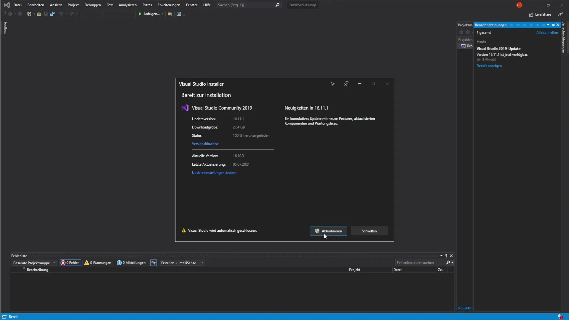Pin the Benachrichtigungen panel
Screen dimensions: 569x320
click(x=553, y=25)
